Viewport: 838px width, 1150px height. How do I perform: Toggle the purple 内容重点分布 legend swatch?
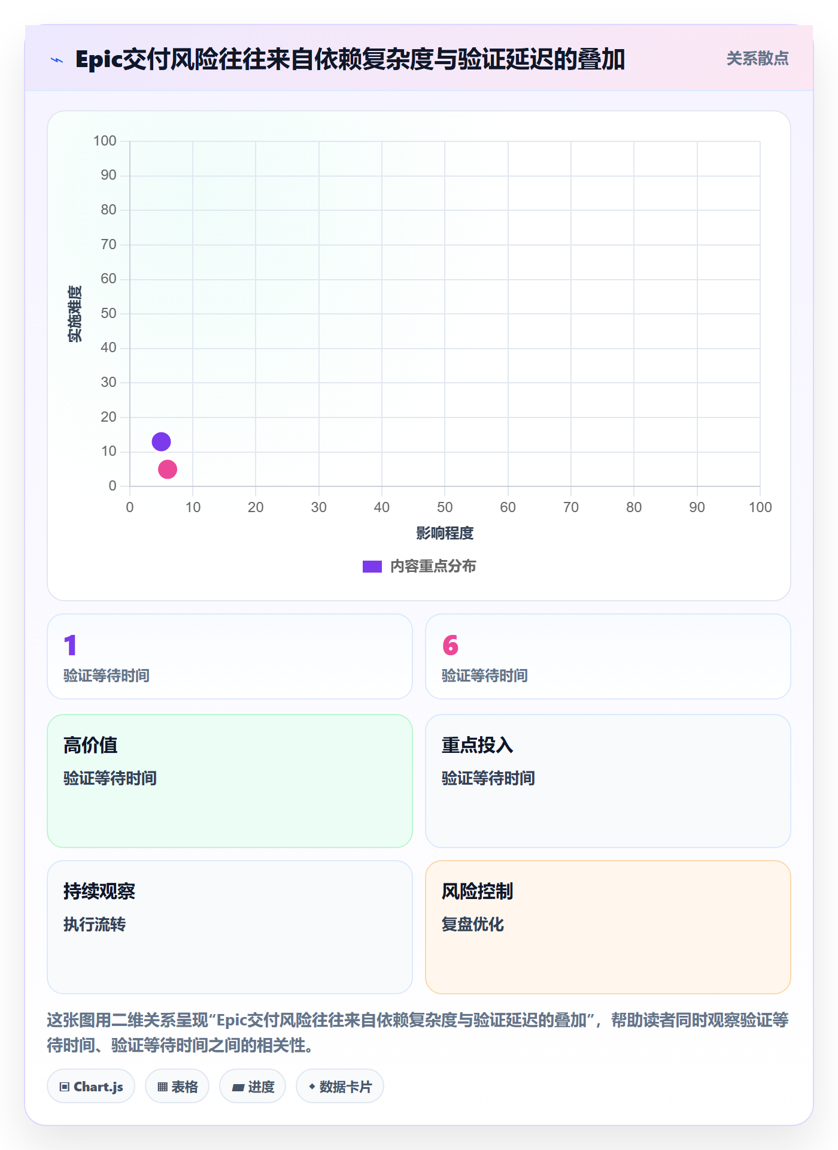(372, 567)
